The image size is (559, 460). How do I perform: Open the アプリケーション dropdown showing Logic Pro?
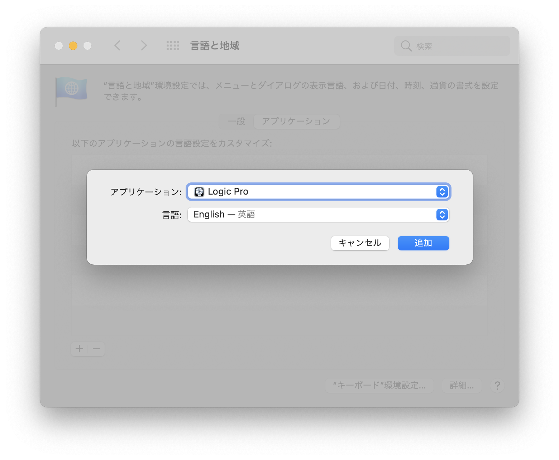318,192
